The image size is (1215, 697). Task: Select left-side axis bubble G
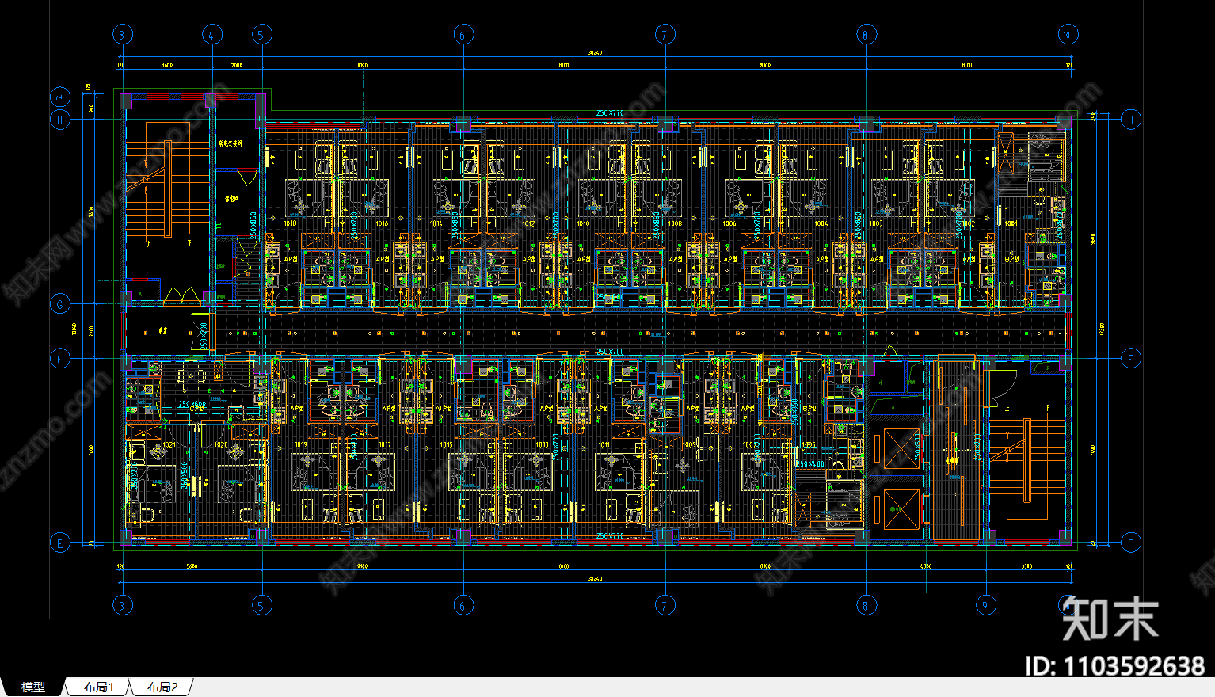coord(59,304)
